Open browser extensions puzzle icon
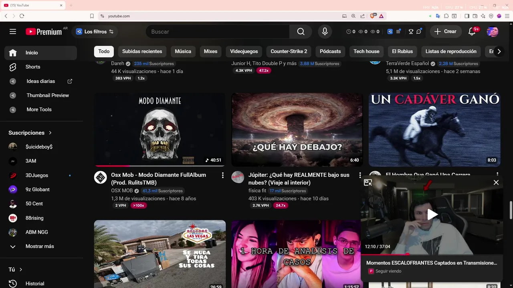Screen dimensions: 513x288 pyautogui.click(x=446, y=16)
